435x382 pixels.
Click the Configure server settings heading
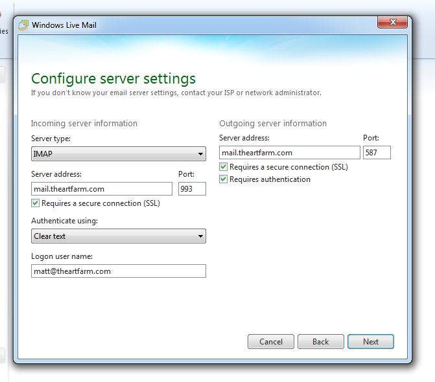pos(113,79)
